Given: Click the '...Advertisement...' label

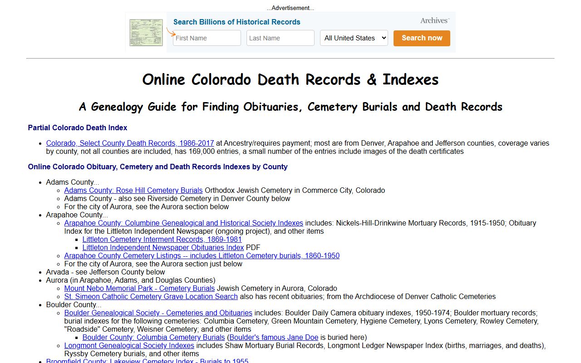Looking at the screenshot, I should pos(290,8).
